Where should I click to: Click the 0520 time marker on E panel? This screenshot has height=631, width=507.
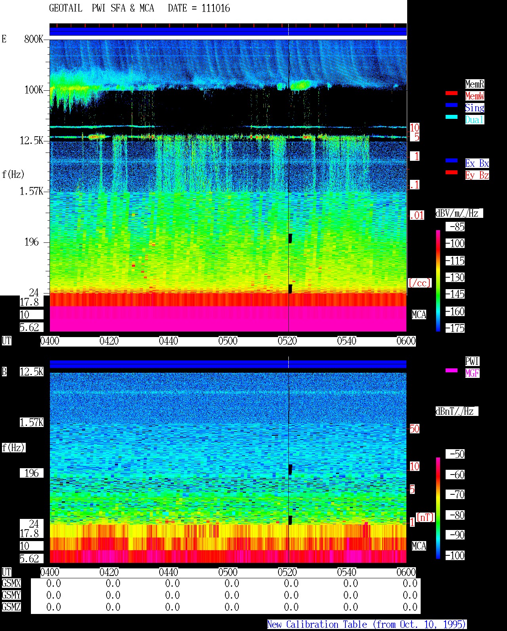(x=287, y=341)
